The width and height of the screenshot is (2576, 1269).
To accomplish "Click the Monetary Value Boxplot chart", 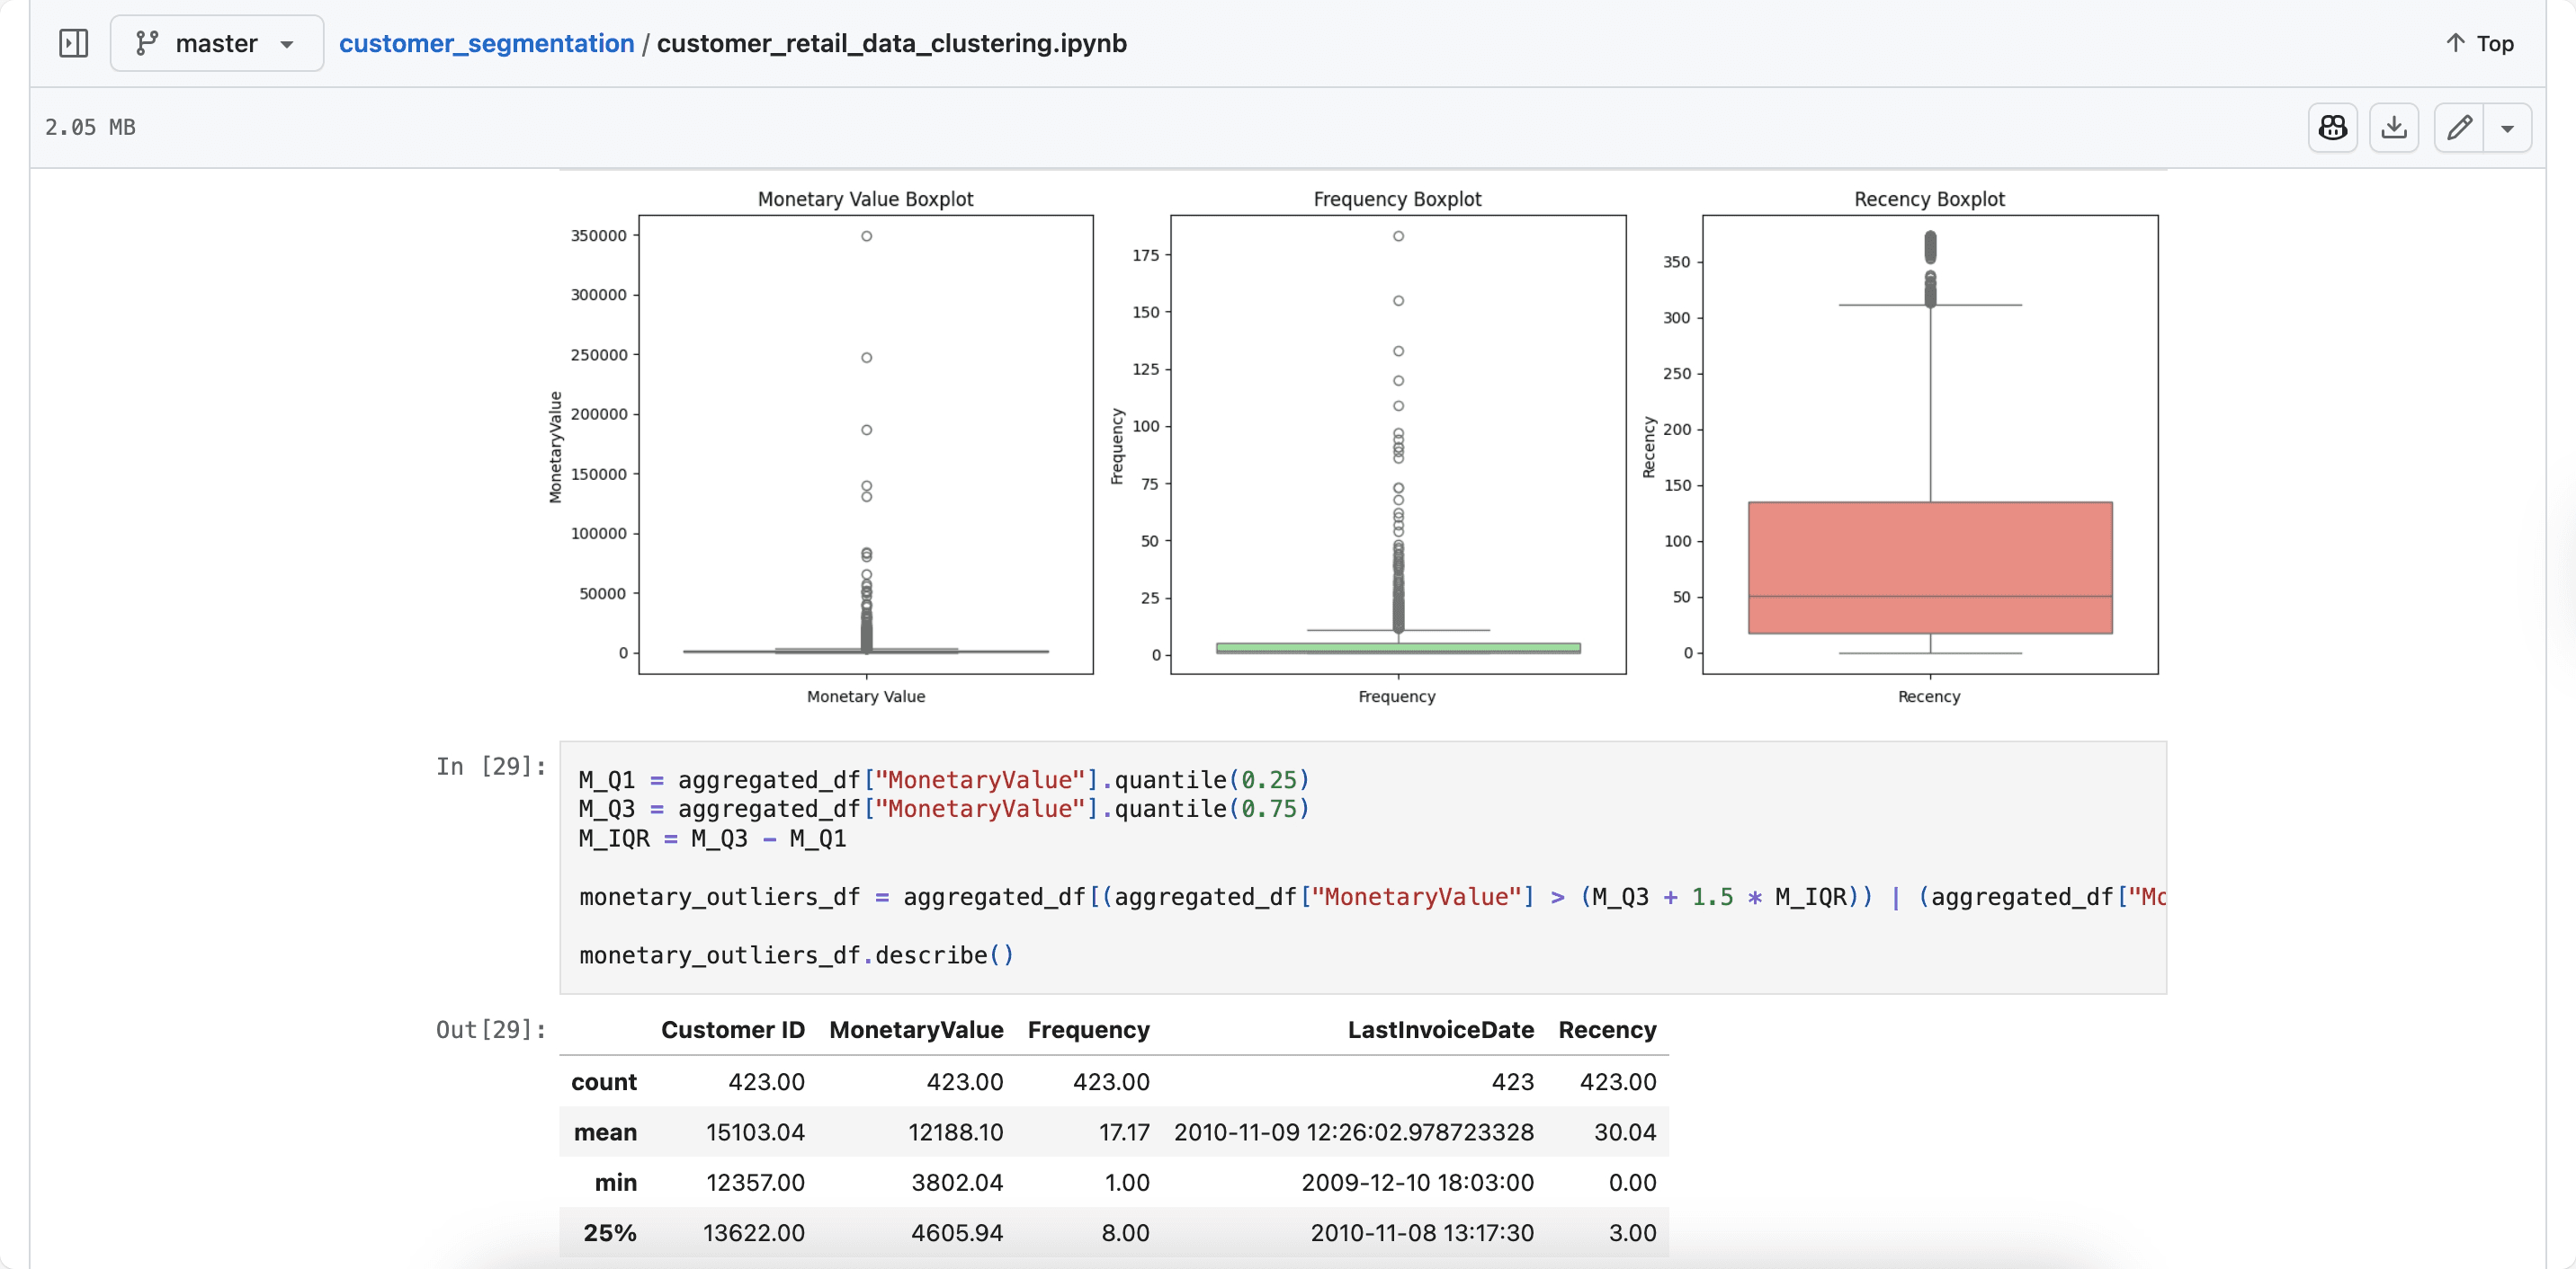I will click(x=865, y=445).
